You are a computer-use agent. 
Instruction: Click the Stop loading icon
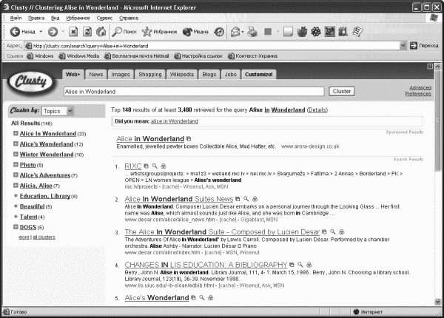(73, 32)
